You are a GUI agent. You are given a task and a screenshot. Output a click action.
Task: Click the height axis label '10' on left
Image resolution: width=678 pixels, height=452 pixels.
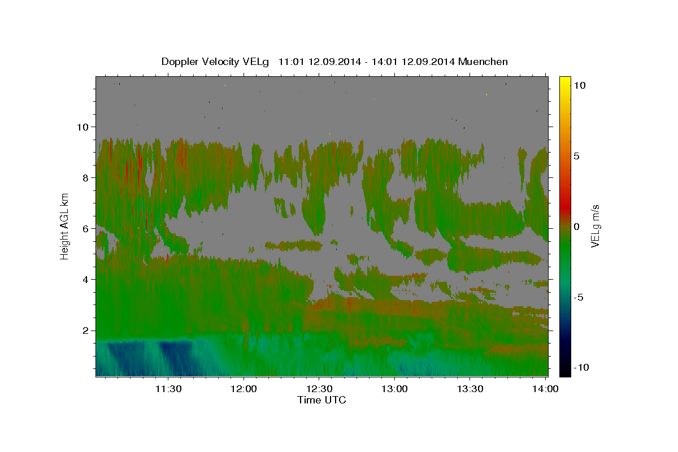pos(84,127)
